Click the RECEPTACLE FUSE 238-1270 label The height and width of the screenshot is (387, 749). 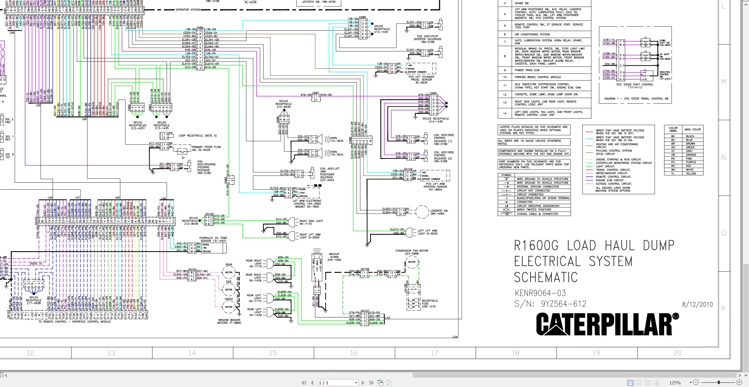click(430, 304)
